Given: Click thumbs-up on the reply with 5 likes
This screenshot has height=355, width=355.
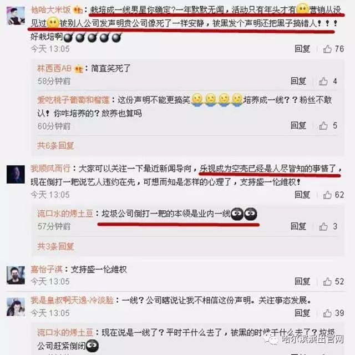Looking at the screenshot, I should click(x=323, y=126).
